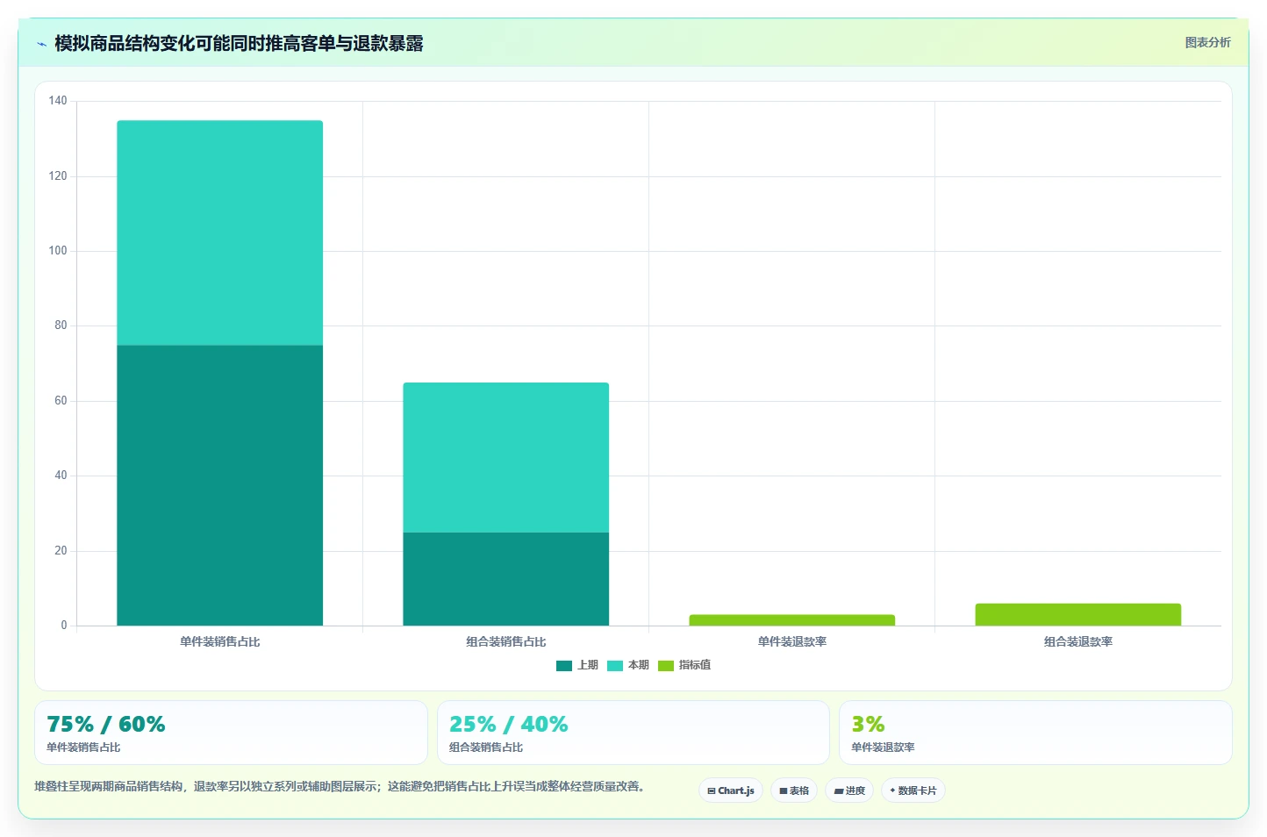Click the 25% / 40% metric card

coord(633,733)
